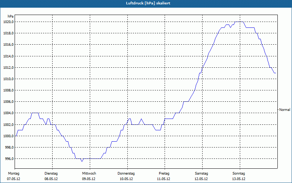Click the 1020,0 axis value
Screen dimensions: 292x183
pyautogui.click(x=8, y=22)
